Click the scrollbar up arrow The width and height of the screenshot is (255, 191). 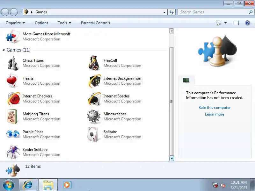(171, 31)
